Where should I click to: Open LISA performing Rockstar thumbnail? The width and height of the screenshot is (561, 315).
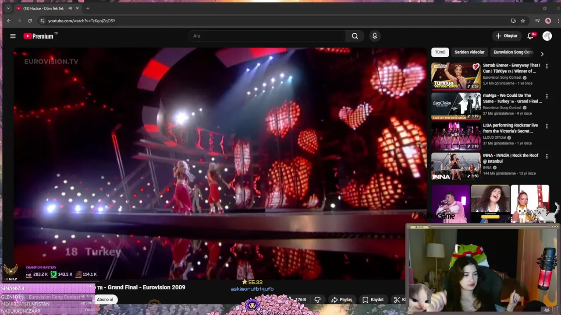tap(456, 136)
